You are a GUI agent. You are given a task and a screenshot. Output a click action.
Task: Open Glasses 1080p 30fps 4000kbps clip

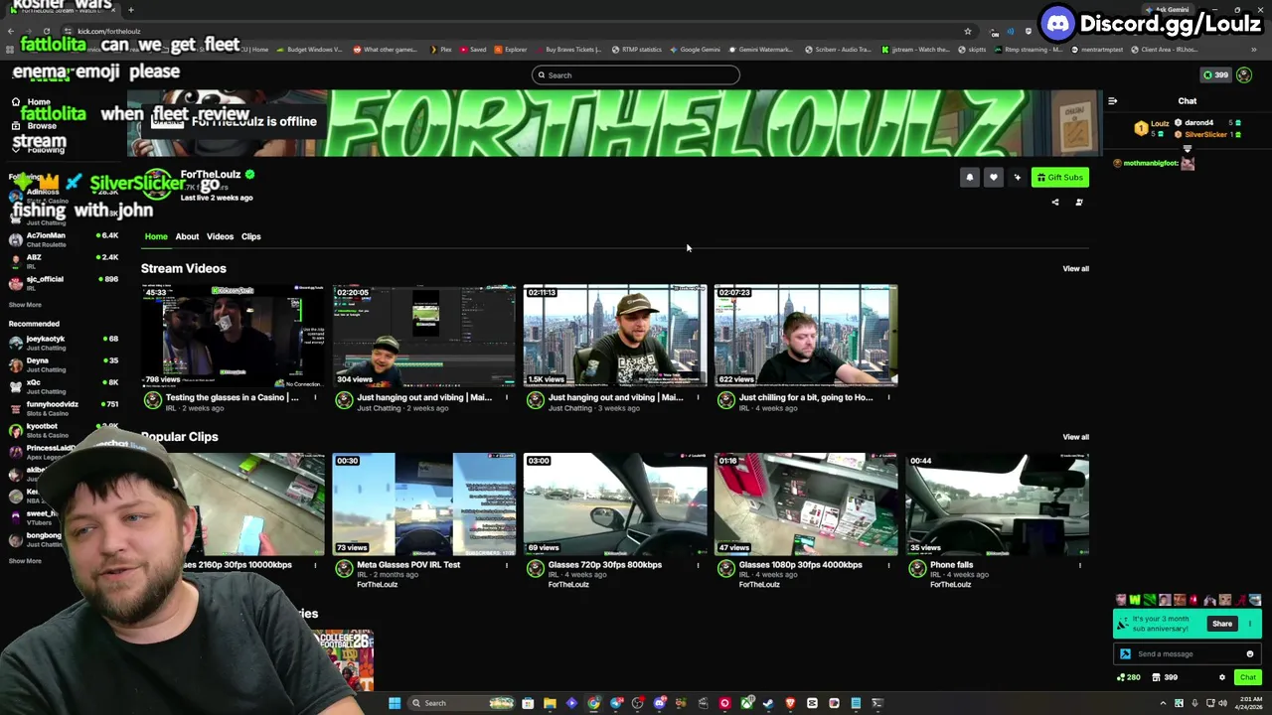(806, 503)
